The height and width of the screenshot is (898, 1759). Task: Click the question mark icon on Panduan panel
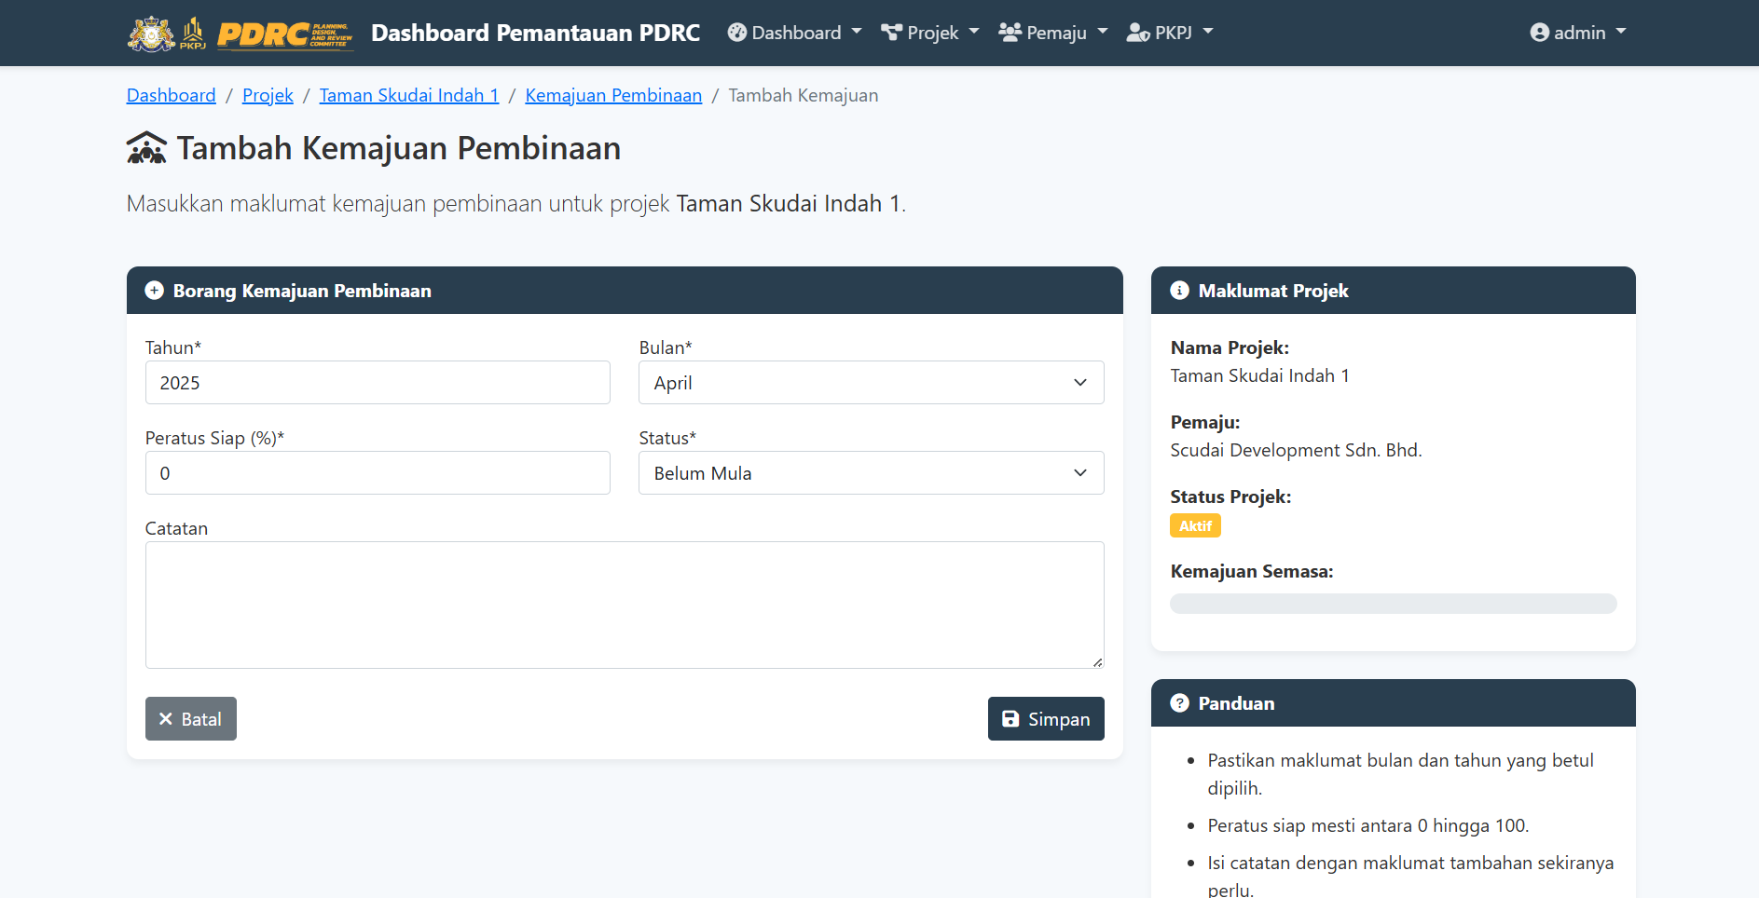pos(1180,703)
